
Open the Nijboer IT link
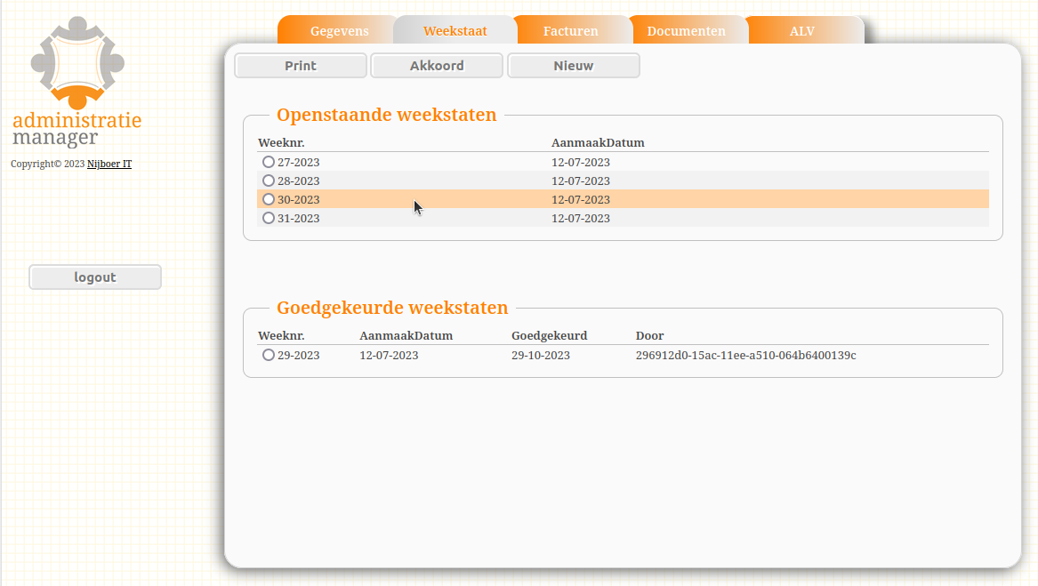(109, 165)
